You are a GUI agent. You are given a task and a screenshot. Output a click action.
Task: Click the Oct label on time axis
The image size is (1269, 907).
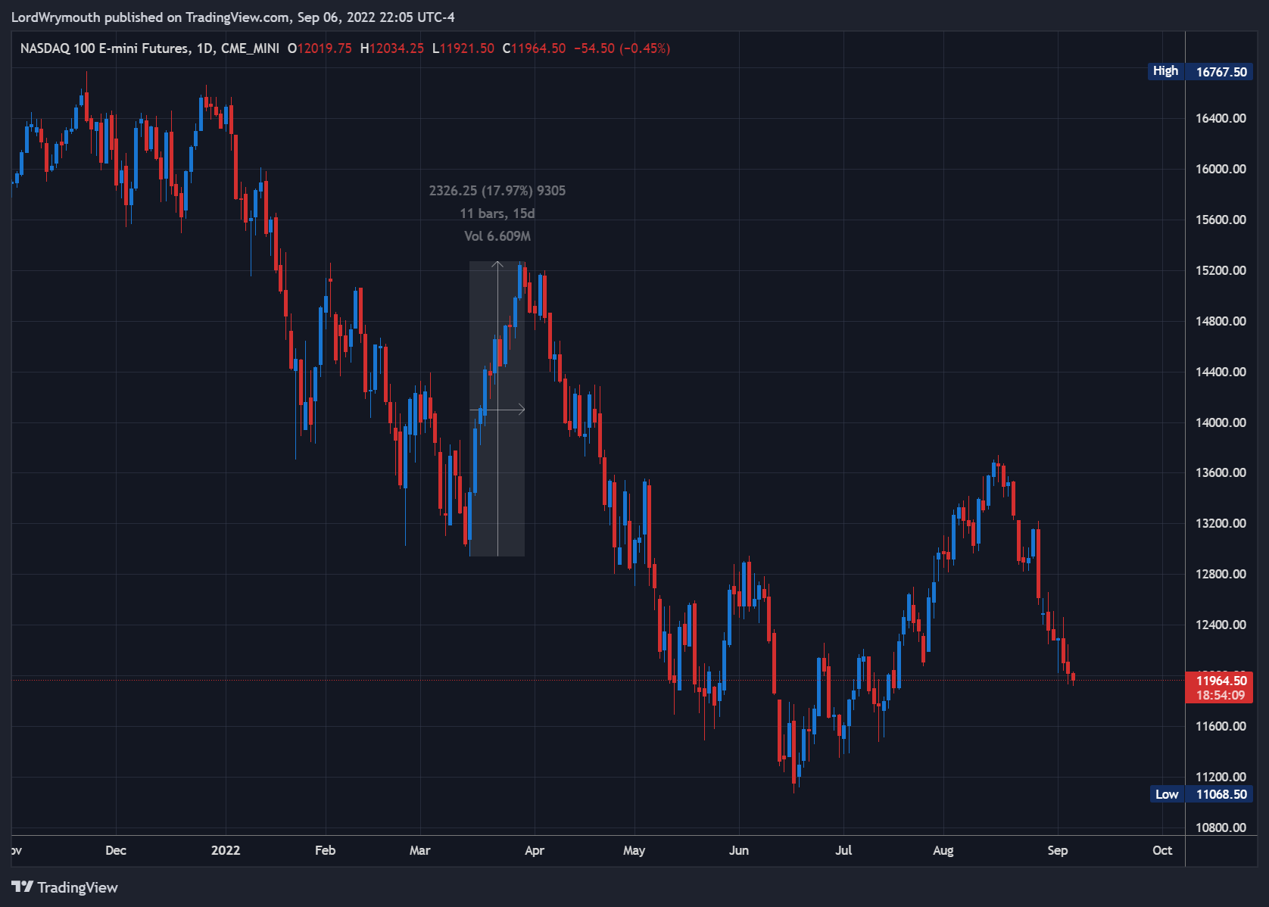[x=1162, y=850]
